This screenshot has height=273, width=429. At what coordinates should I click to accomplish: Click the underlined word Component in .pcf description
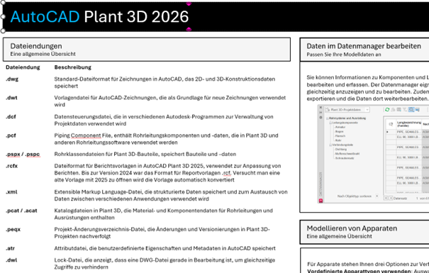pos(86,135)
